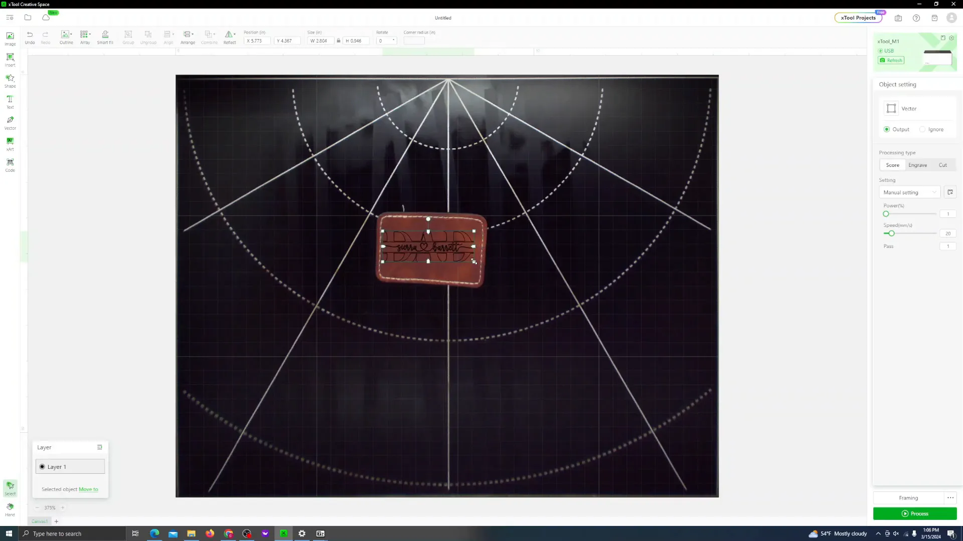This screenshot has height=541, width=963.
Task: Switch to the Hand tool
Action: point(10,508)
